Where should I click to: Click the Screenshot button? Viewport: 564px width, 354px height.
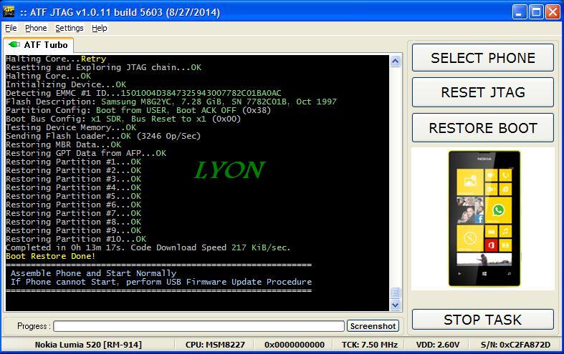coord(373,326)
